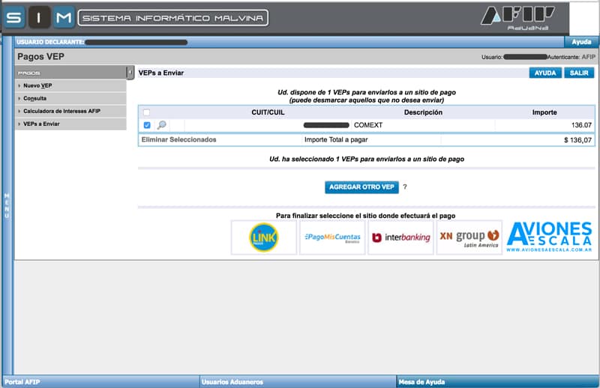Open VEPs a Enviar menu item

click(x=70, y=124)
